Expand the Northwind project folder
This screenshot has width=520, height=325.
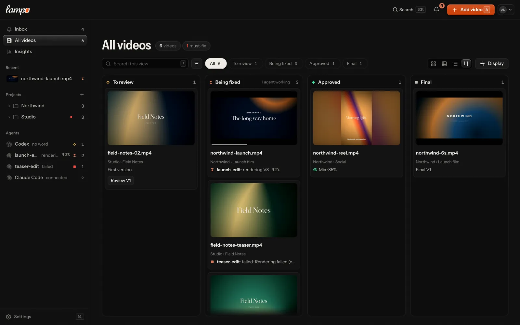[x=9, y=106]
